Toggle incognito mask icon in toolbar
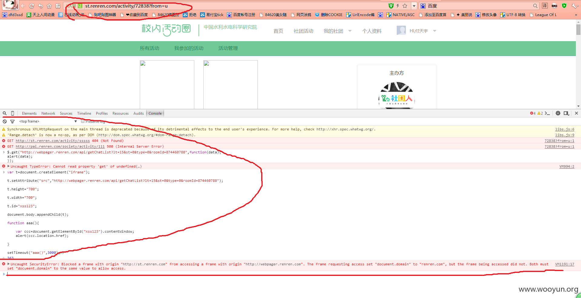 pos(554,6)
